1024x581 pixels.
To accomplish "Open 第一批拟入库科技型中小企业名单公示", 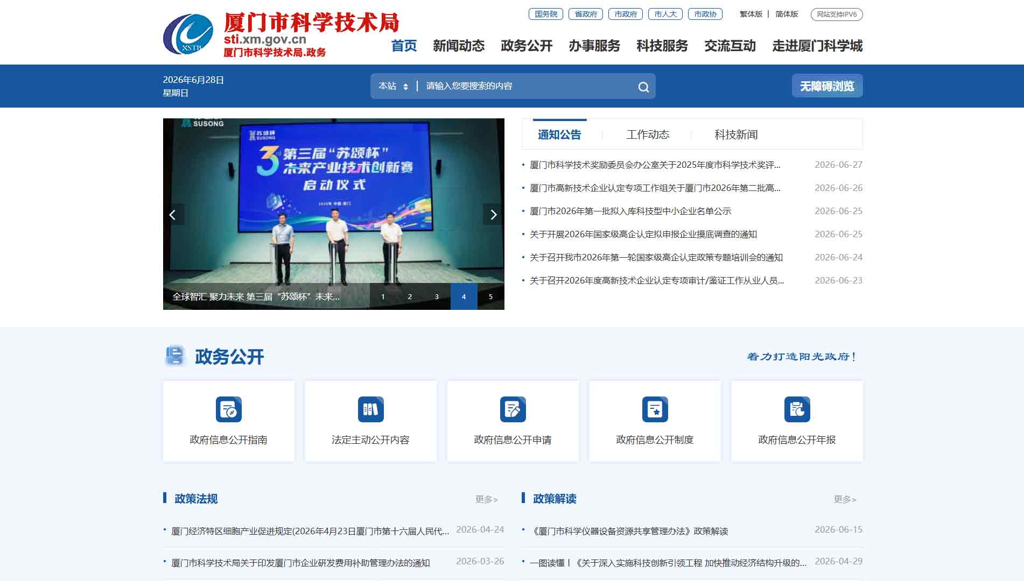I will [x=630, y=211].
